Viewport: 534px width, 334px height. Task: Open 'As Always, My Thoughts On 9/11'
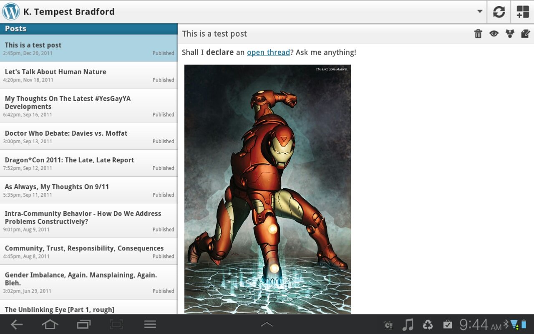coord(88,190)
